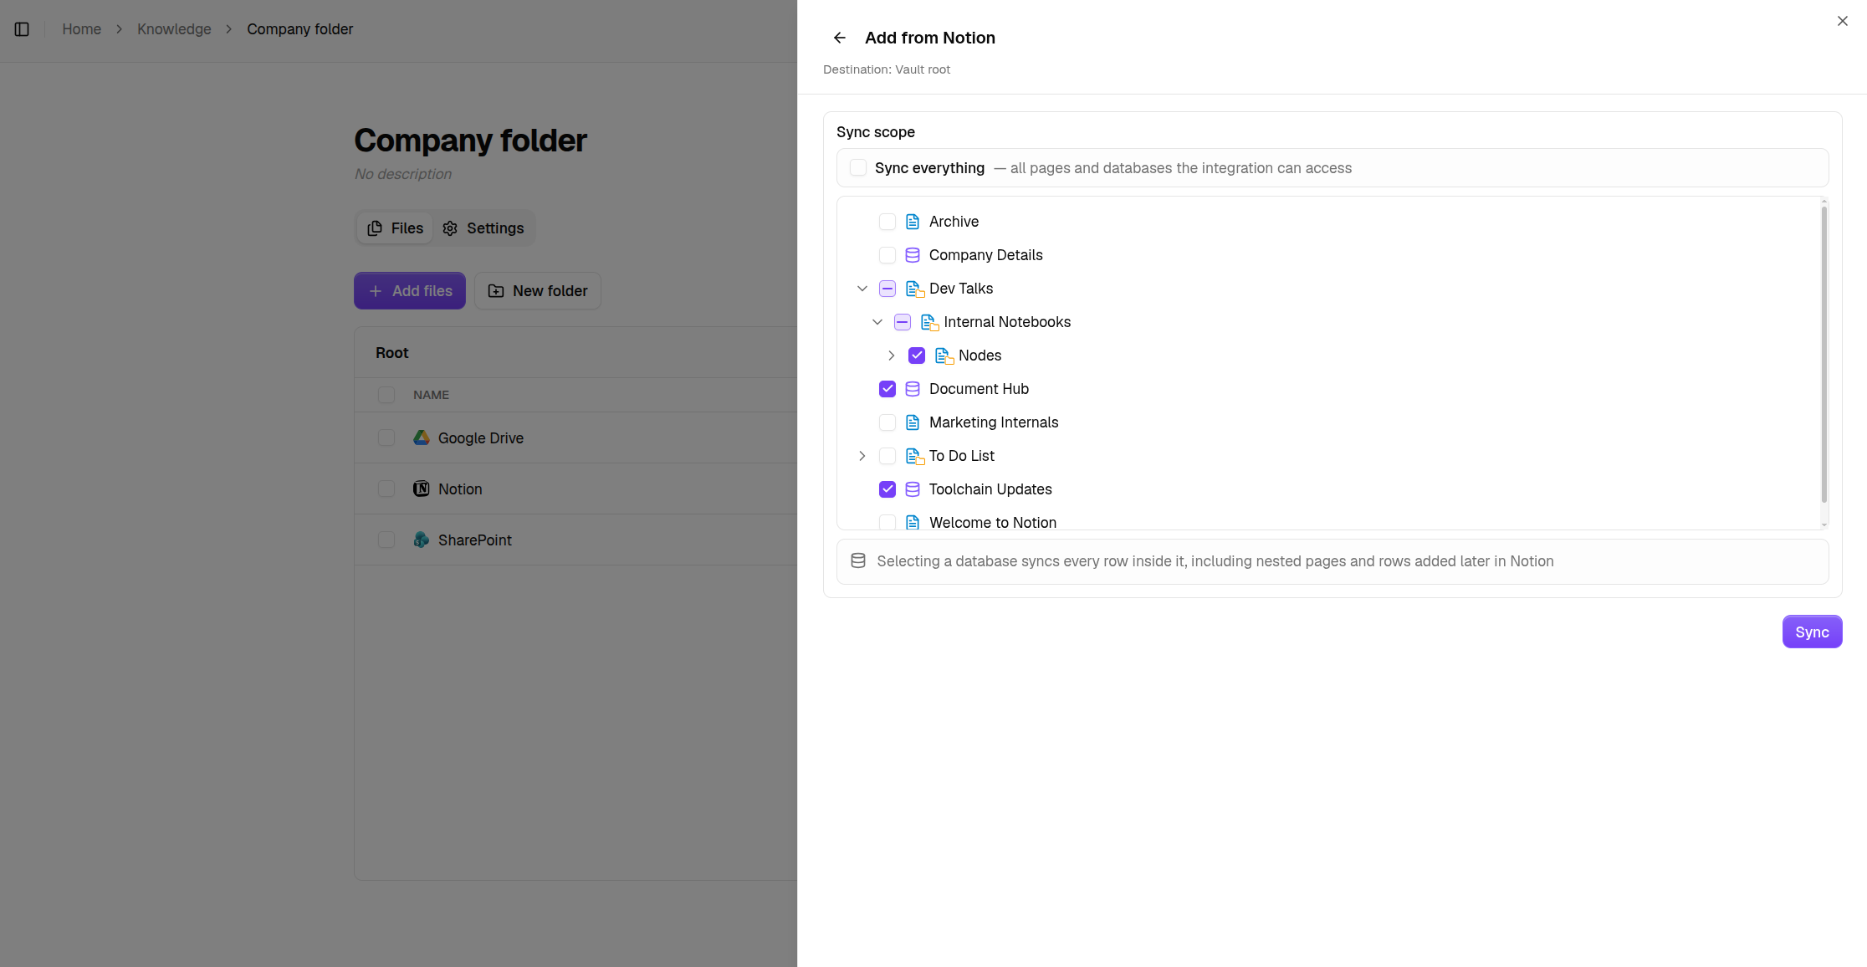1867x967 pixels.
Task: Check the Welcome to Notion checkbox
Action: (x=887, y=522)
